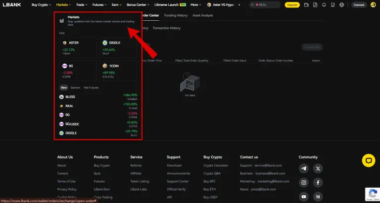This screenshot has width=380, height=203.
Task: Click the GIGGLE hot card icon
Action: pyautogui.click(x=105, y=43)
